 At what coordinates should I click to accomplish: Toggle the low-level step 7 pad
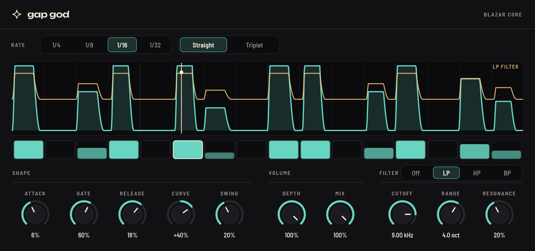[x=220, y=150]
